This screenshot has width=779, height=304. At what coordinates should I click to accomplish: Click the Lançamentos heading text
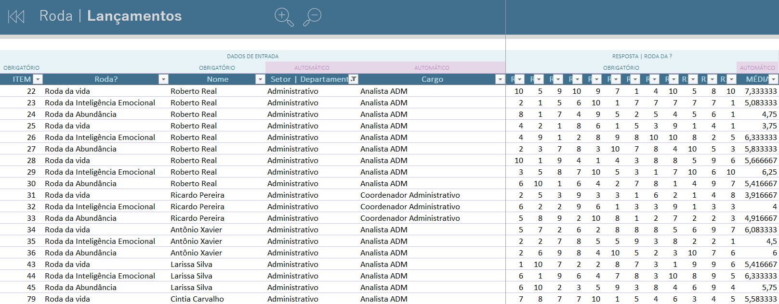[x=134, y=16]
